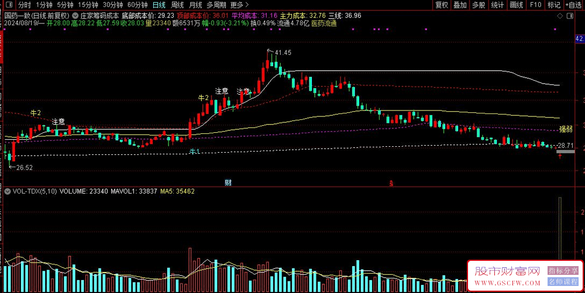585x293 pixels.
Task: Click the 叠加 overlay button
Action: [x=460, y=5]
